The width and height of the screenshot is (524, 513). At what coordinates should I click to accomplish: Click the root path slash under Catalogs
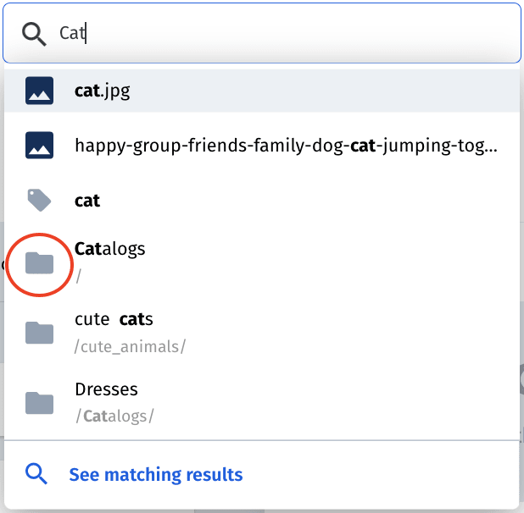tap(78, 276)
